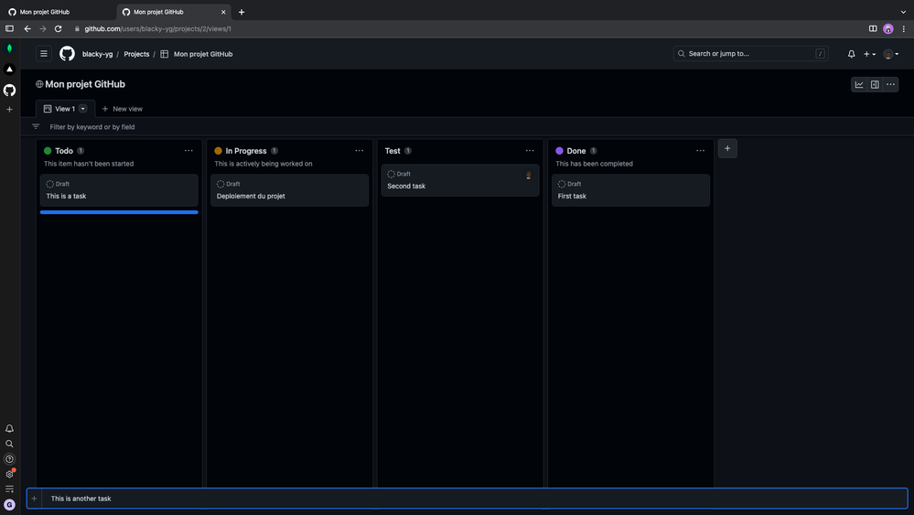This screenshot has width=914, height=515.
Task: Open the This is a task card
Action: (x=119, y=190)
